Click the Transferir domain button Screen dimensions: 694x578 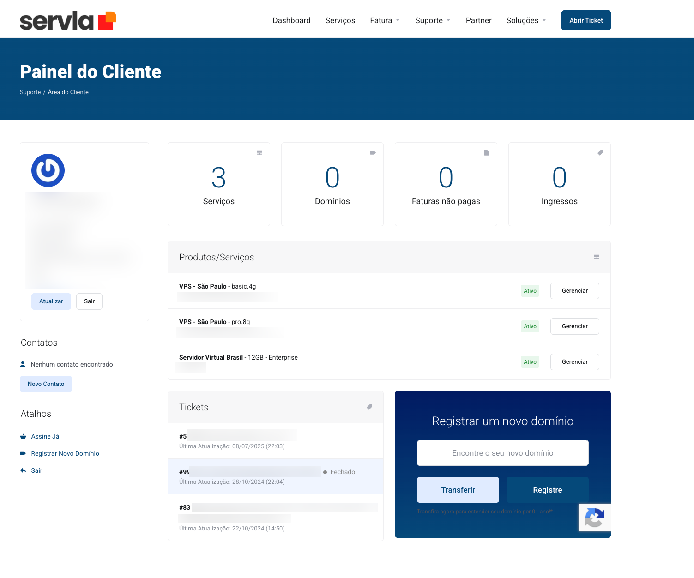[458, 490]
